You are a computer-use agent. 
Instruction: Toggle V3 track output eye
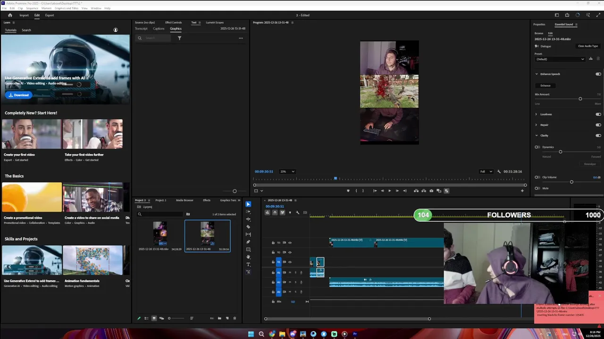click(x=290, y=243)
